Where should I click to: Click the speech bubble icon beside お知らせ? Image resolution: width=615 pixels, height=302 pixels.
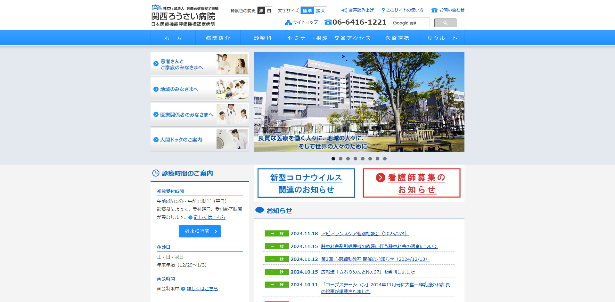259,210
